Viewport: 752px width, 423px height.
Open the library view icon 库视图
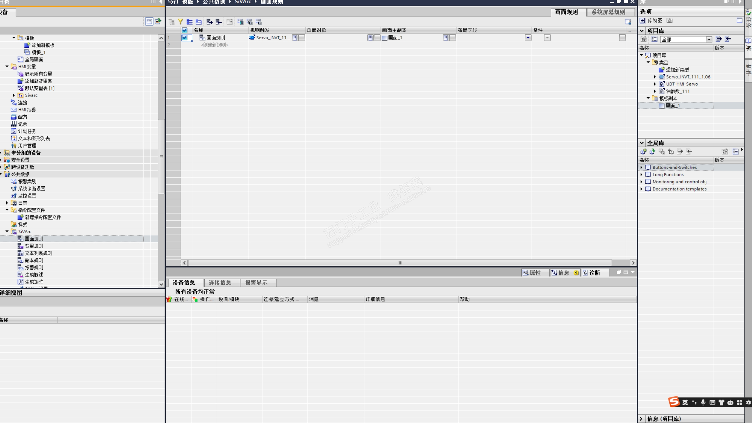tap(642, 21)
